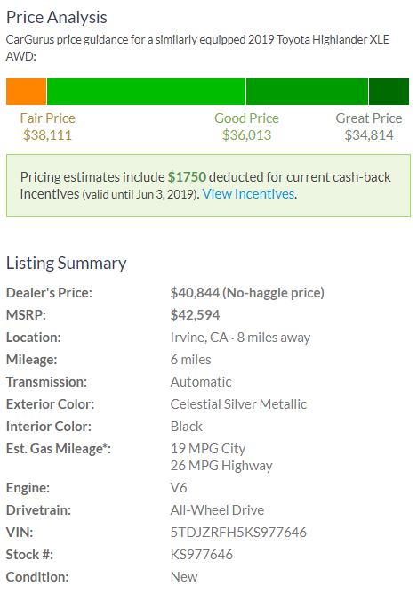The height and width of the screenshot is (594, 417).
Task: Click the stock number KS977646
Action: coord(202,555)
